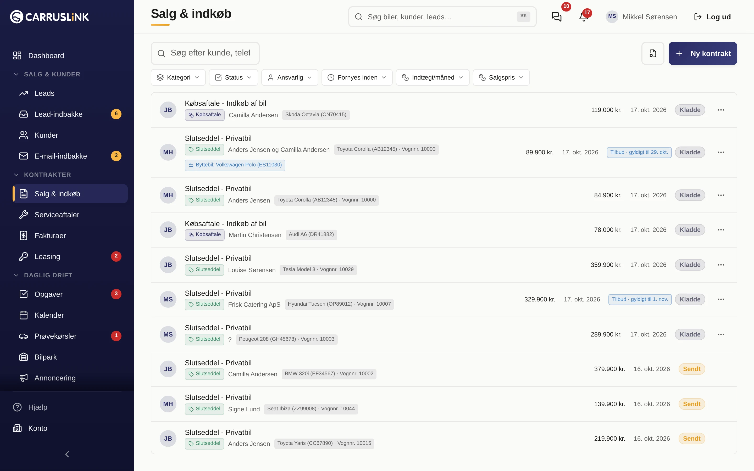Image resolution: width=754 pixels, height=471 pixels.
Task: Collapse the Daglig drift section
Action: click(43, 275)
